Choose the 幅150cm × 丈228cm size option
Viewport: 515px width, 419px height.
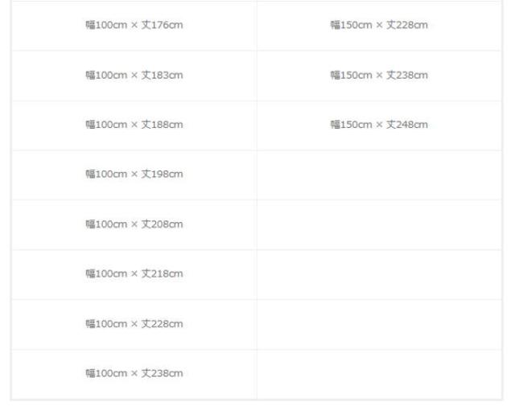pos(379,26)
